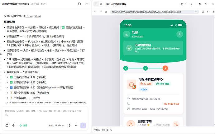Viewport: 215px width, 134px height.
Task: Click the 约 15 分钟 time tag
Action: [x=163, y=84]
